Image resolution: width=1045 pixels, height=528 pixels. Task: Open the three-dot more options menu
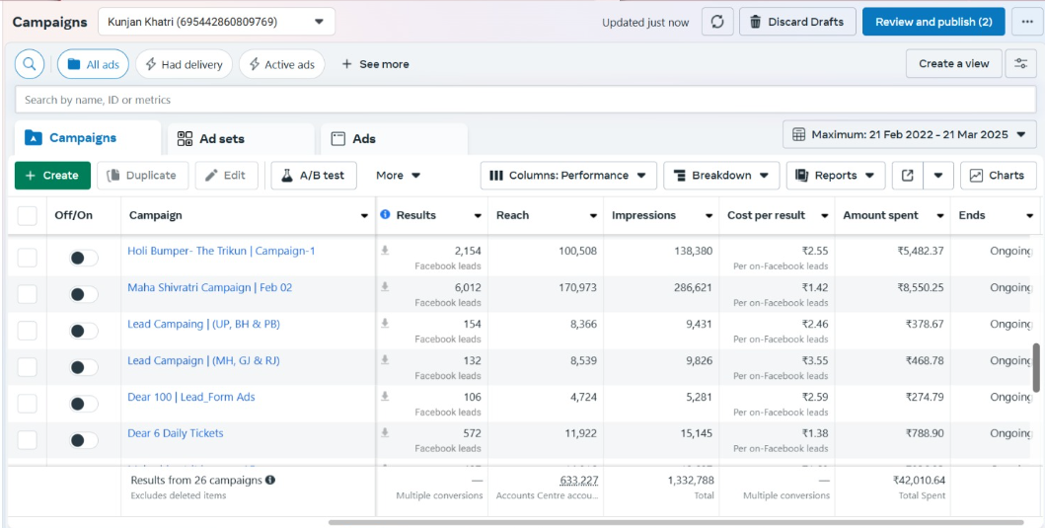tap(1027, 22)
